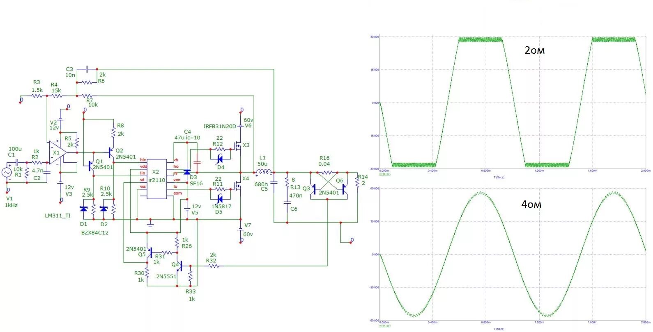Screen dimensions: 653x332
Task: Select the R8 2k resistor symbol
Action: tap(114, 132)
